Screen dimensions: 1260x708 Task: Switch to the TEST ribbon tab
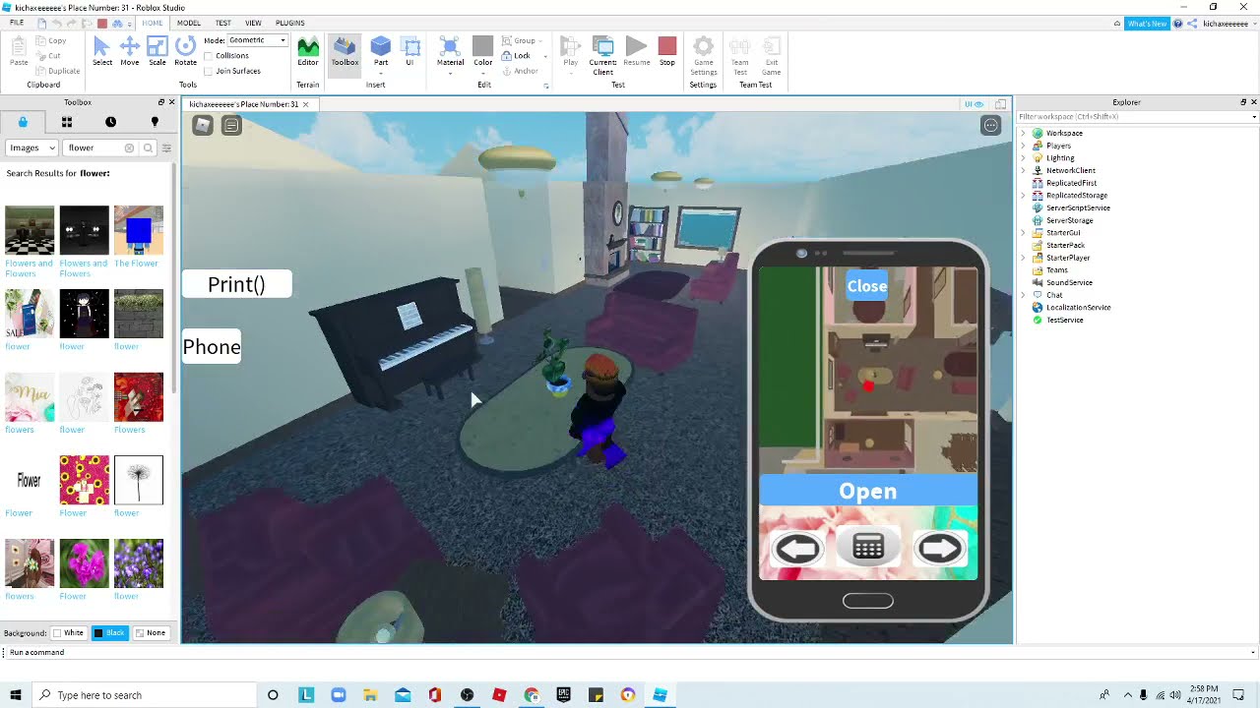[x=223, y=23]
